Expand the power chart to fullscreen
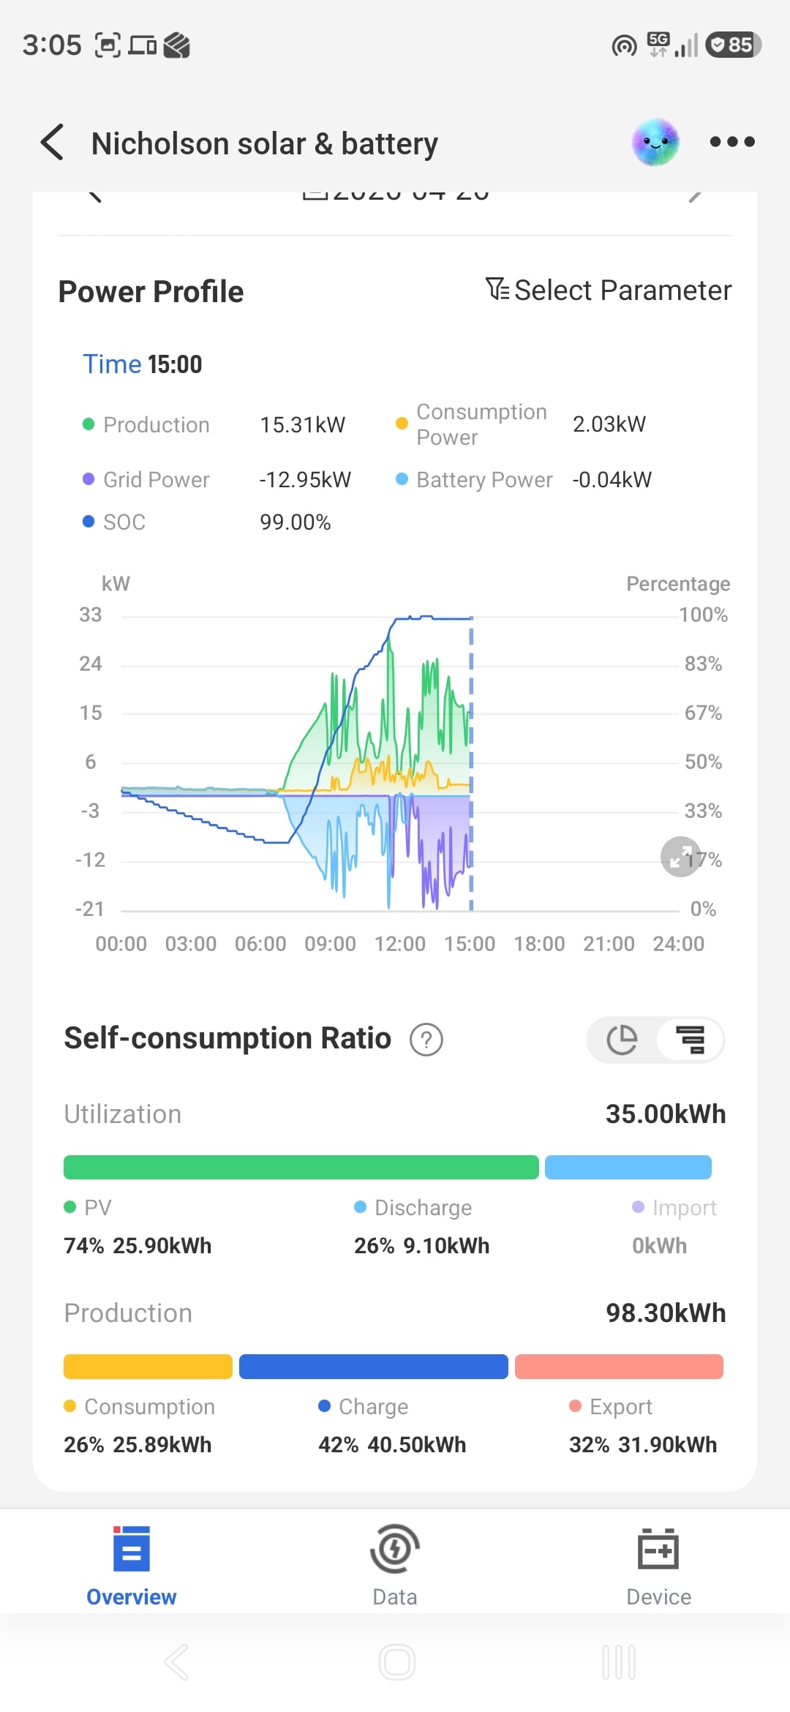Image resolution: width=790 pixels, height=1712 pixels. pos(680,856)
